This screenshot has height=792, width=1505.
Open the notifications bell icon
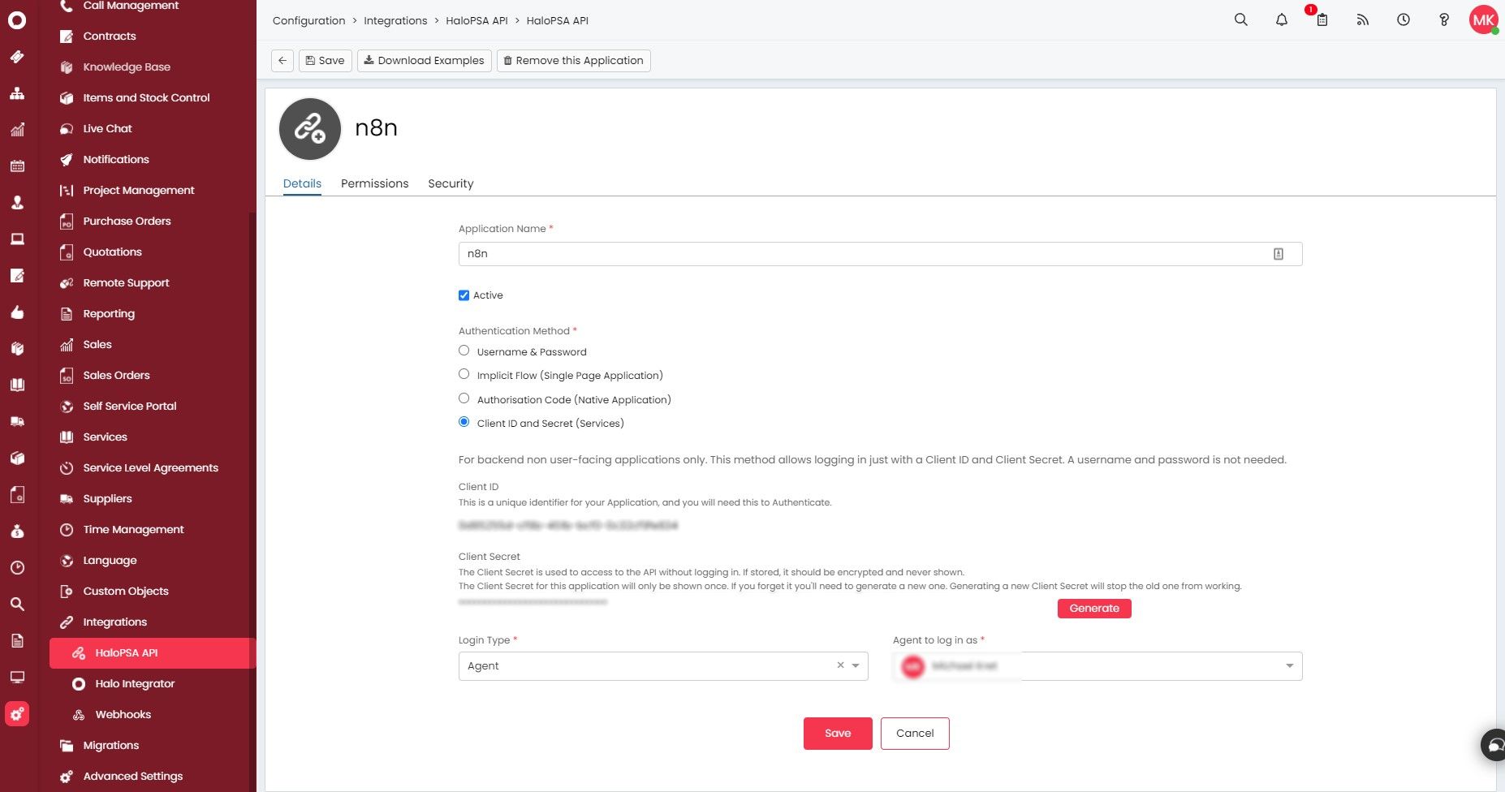click(x=1281, y=19)
